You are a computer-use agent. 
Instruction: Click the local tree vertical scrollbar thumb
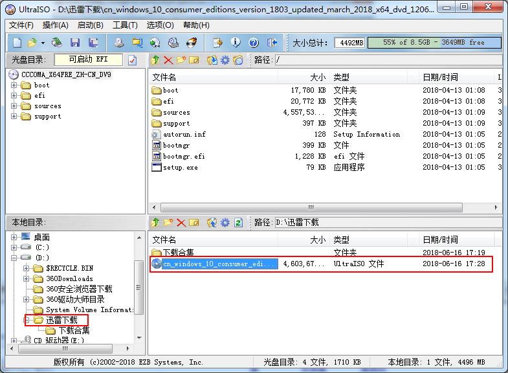139,288
